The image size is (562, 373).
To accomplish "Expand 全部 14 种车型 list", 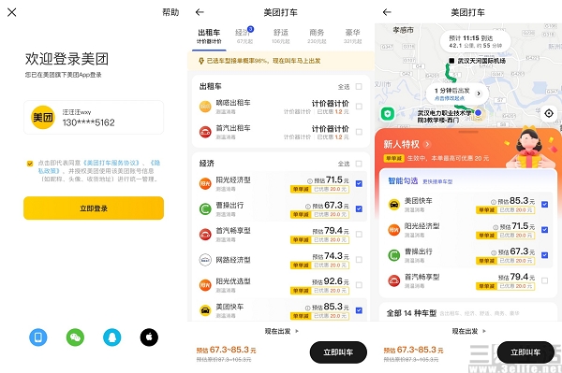I will pyautogui.click(x=469, y=313).
